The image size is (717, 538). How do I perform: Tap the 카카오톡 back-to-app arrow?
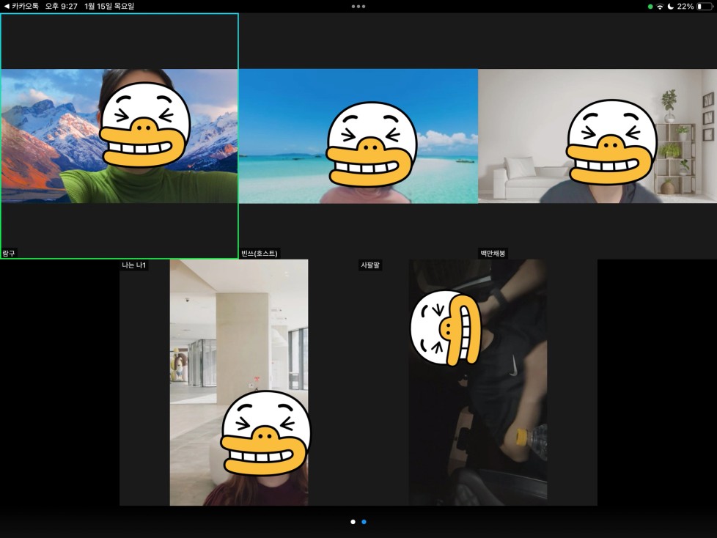coord(7,6)
